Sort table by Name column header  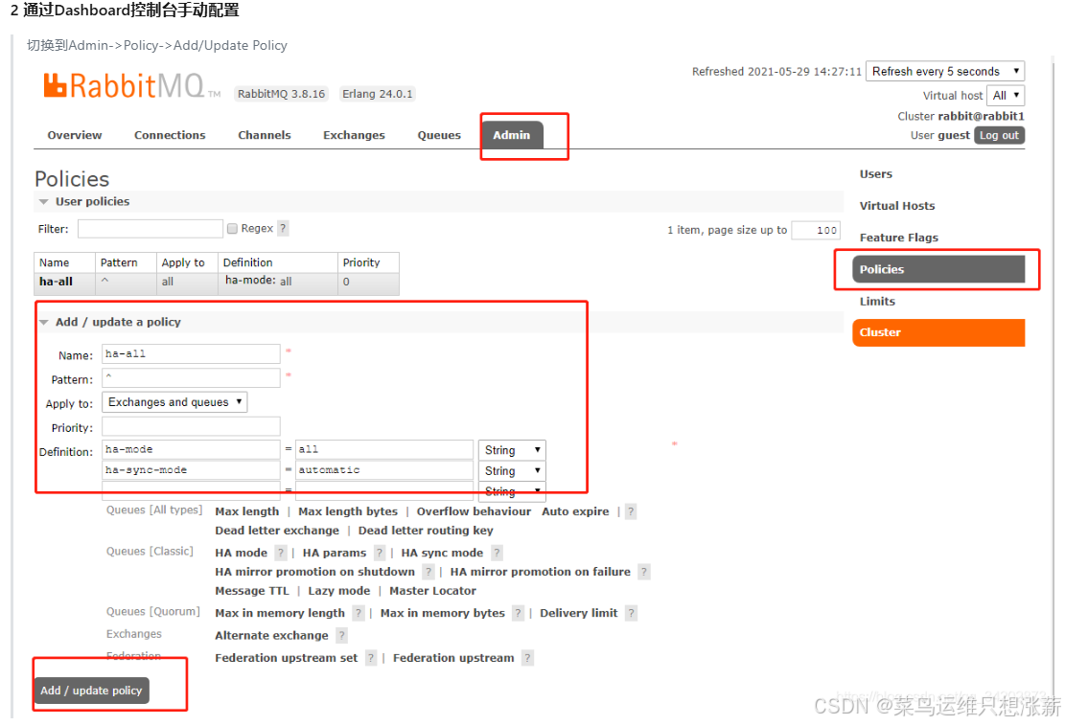click(x=64, y=262)
